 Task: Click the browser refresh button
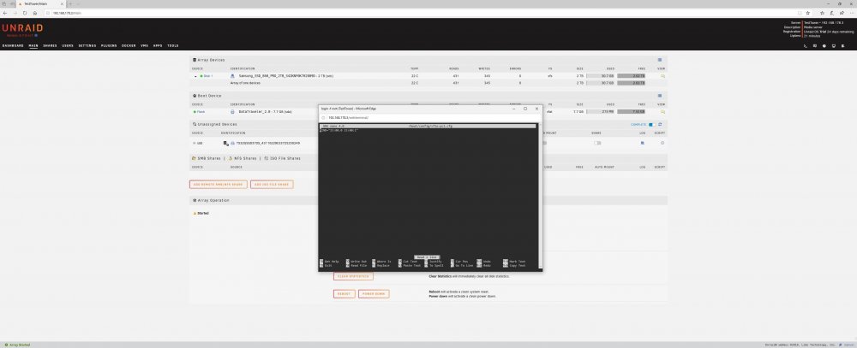25,13
